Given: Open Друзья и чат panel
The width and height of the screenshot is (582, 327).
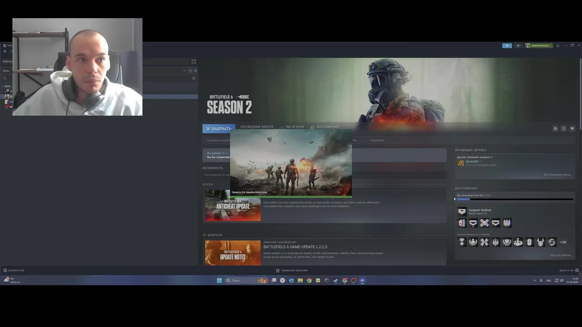Looking at the screenshot, I should (569, 270).
